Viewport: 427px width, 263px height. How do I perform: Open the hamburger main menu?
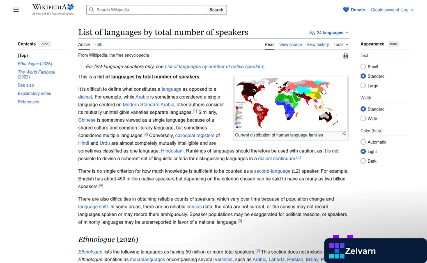16,10
